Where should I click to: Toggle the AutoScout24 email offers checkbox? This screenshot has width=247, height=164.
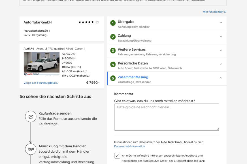tap(117, 156)
